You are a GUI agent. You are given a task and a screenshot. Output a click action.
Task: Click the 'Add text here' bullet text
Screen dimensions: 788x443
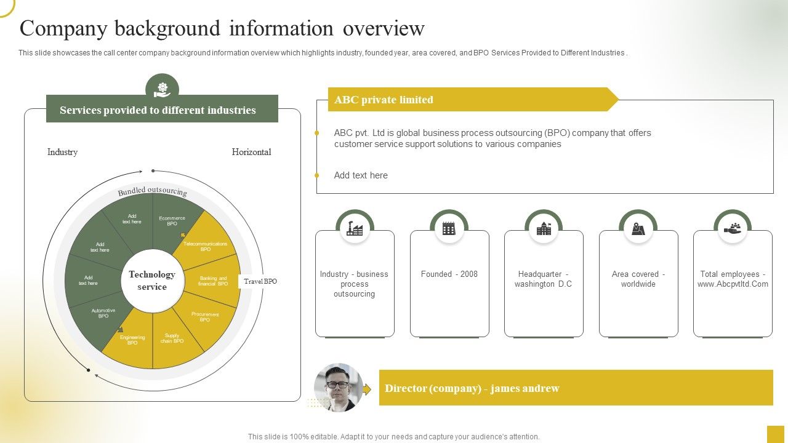361,175
